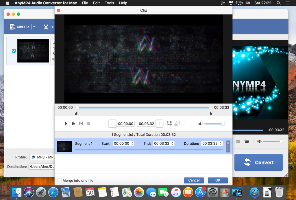Delete Segment 1 with X button
Viewport: 296px width, 200px height.
click(x=228, y=143)
